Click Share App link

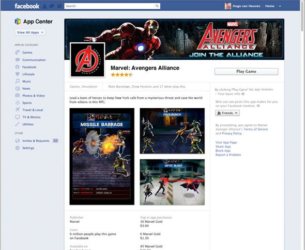[x=223, y=146]
